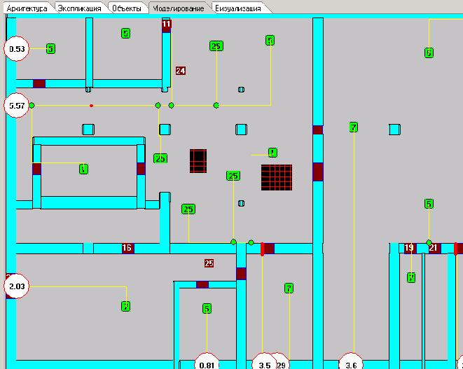Click the green 1 node inside enclosed room
Image resolution: width=463 pixels, height=369 pixels.
83,169
